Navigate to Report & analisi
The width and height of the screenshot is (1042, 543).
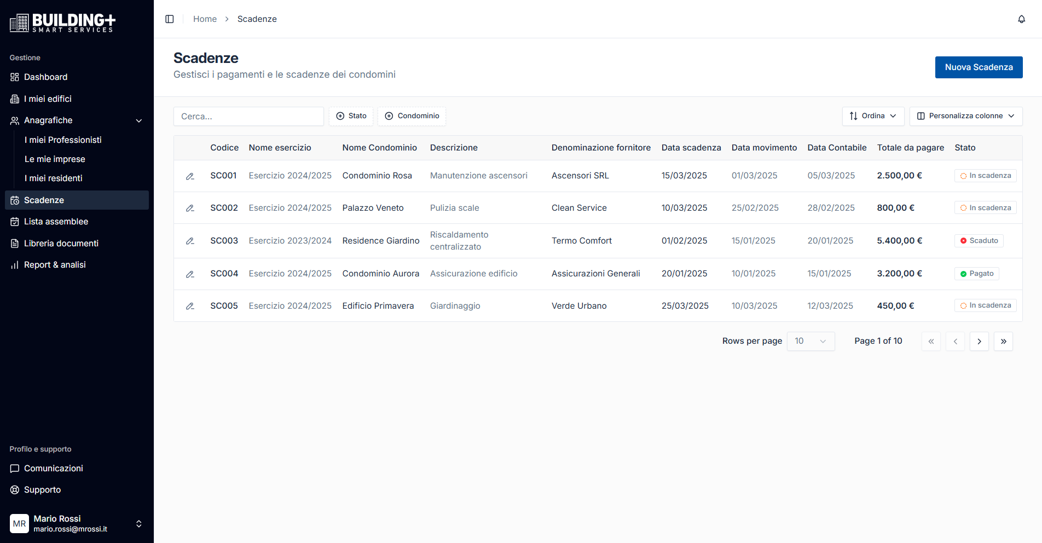[55, 265]
